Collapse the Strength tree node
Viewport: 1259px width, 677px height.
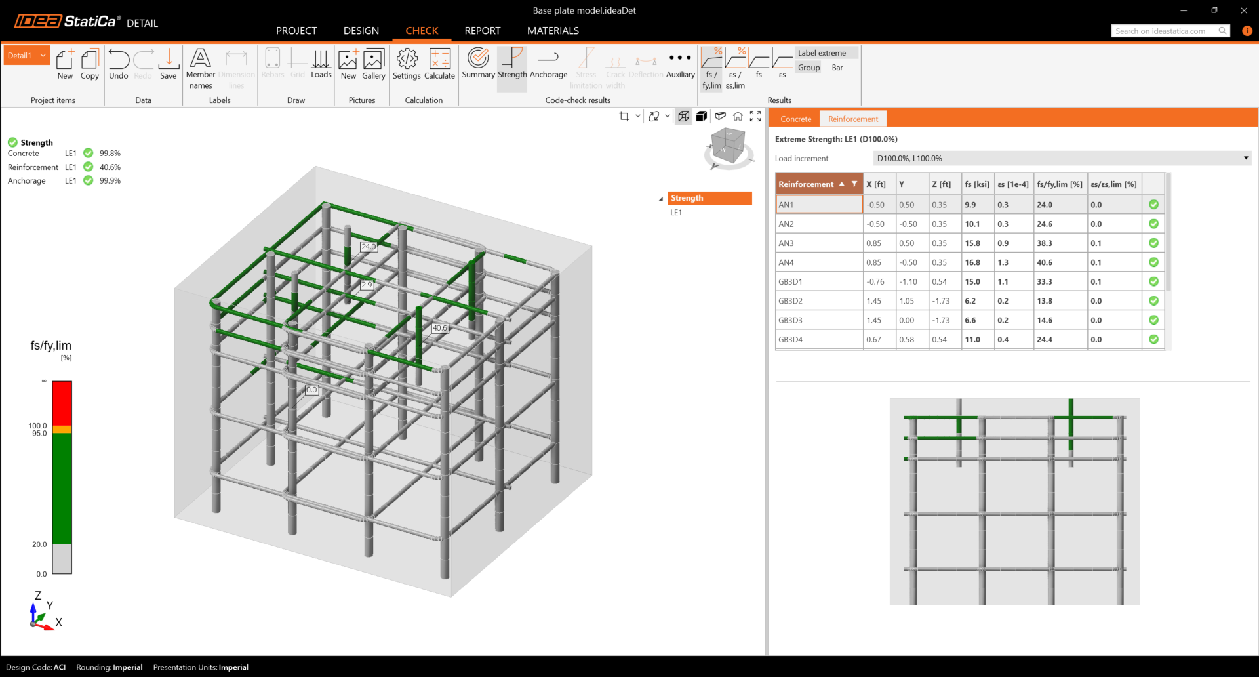tap(661, 199)
